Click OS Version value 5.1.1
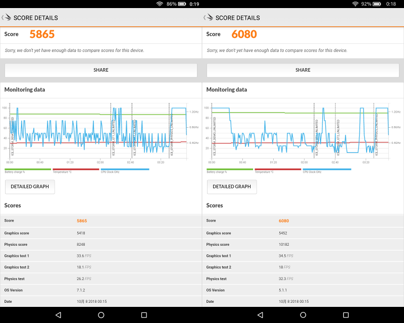This screenshot has height=323, width=404. coord(283,290)
